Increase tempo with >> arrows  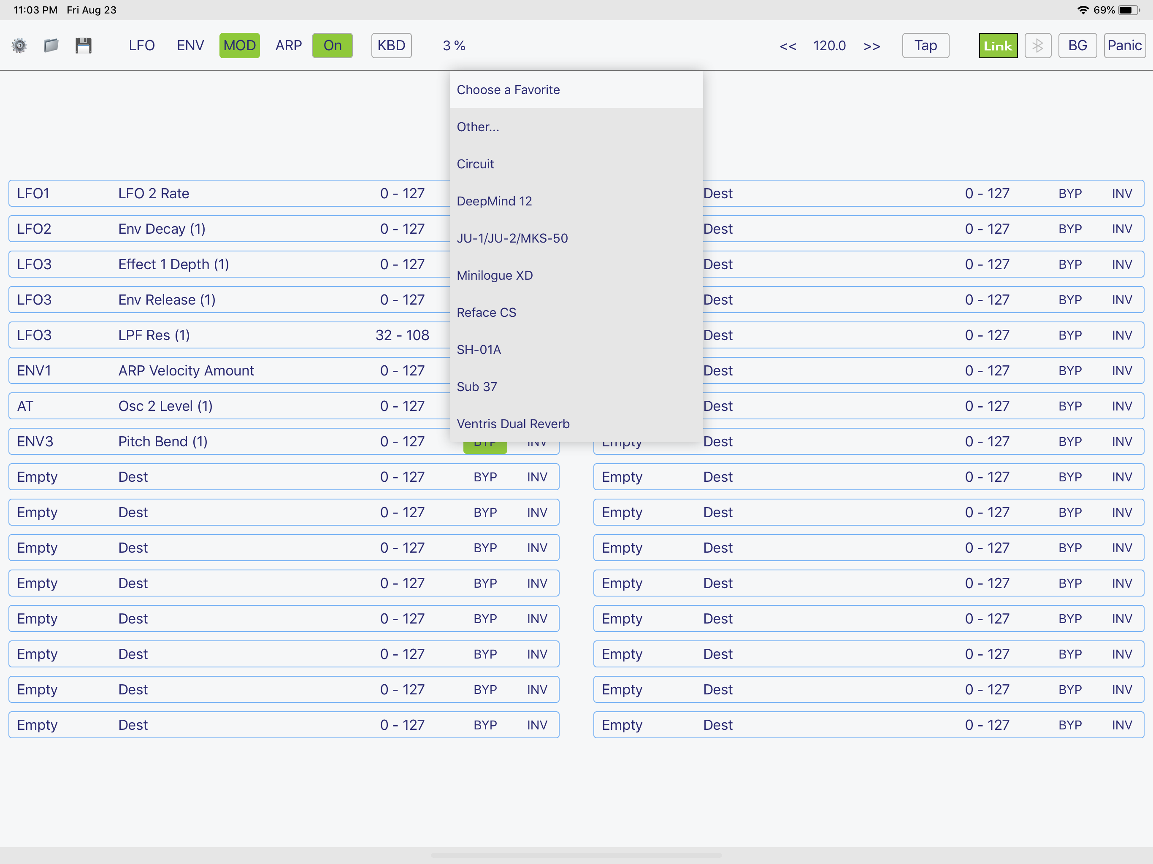872,46
